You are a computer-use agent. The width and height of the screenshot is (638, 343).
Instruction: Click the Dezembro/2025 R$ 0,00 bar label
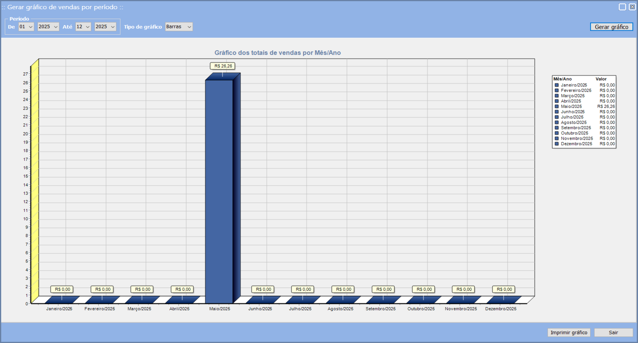point(504,290)
